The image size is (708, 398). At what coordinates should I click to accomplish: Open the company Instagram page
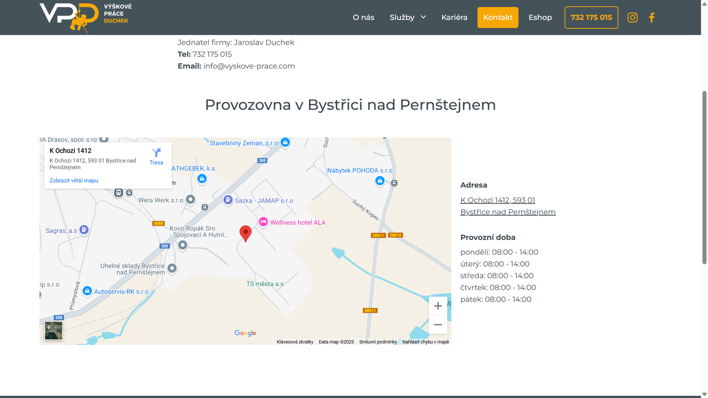point(632,17)
